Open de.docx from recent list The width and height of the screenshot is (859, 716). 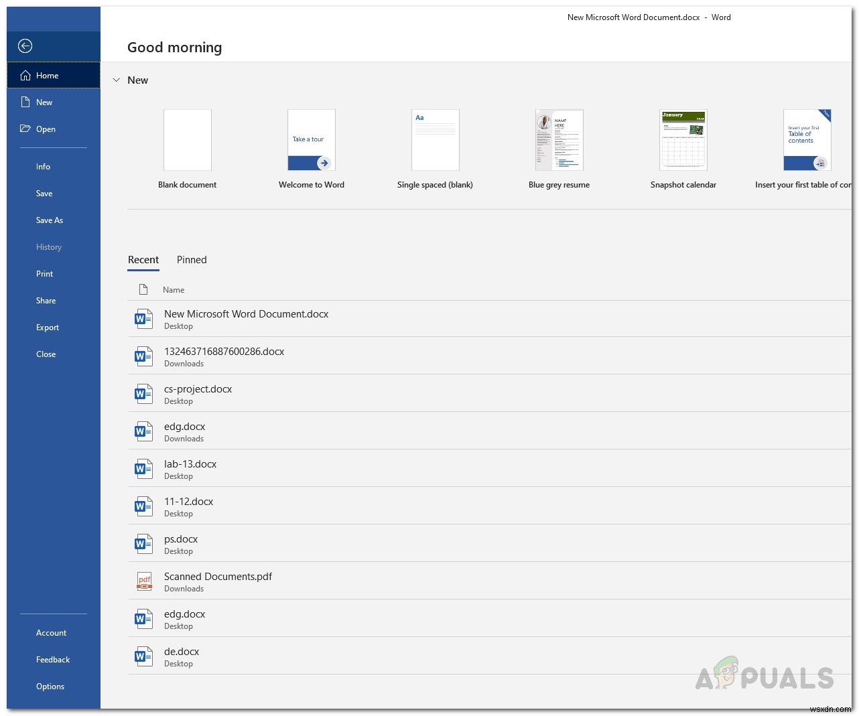click(x=489, y=656)
